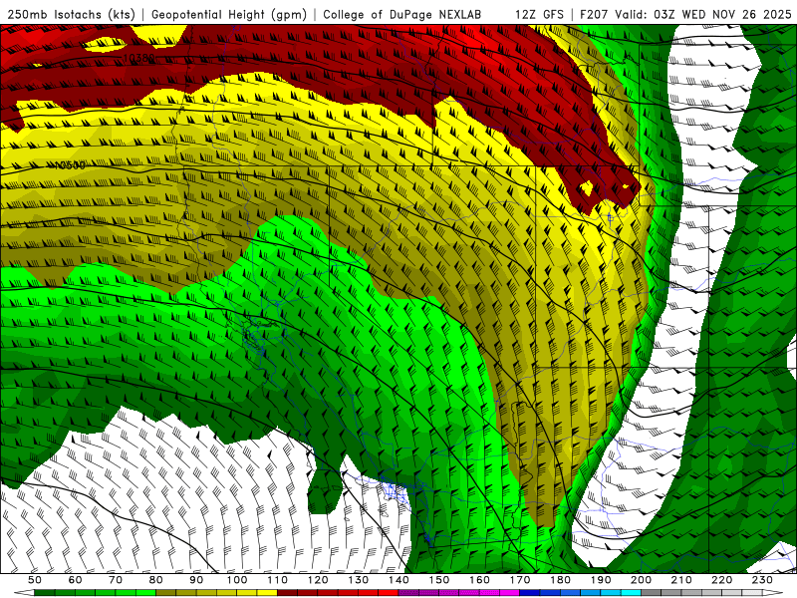Screen dimensions: 797x598
Task: Click the '100' value on the color scale
Action: coord(237,580)
